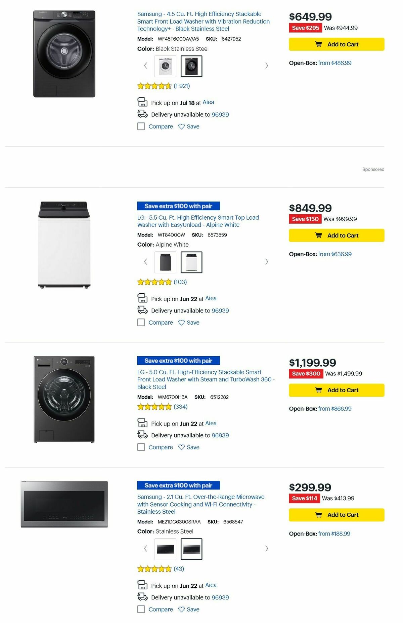The image size is (403, 623).
Task: Check the Compare box for the Samsung front load washer
Action: click(x=141, y=126)
